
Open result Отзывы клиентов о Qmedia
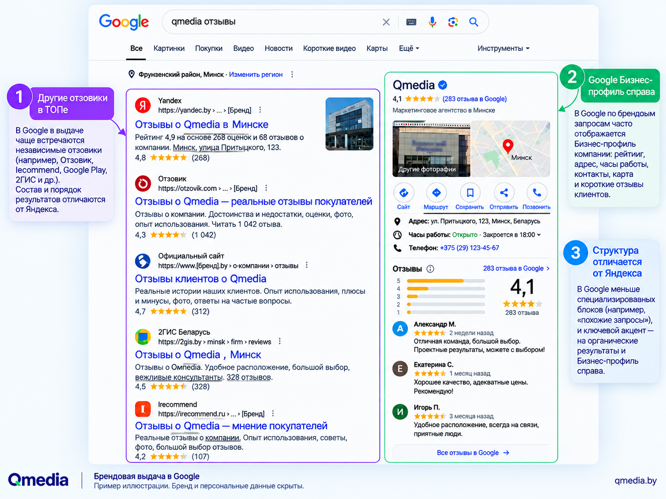(201, 278)
